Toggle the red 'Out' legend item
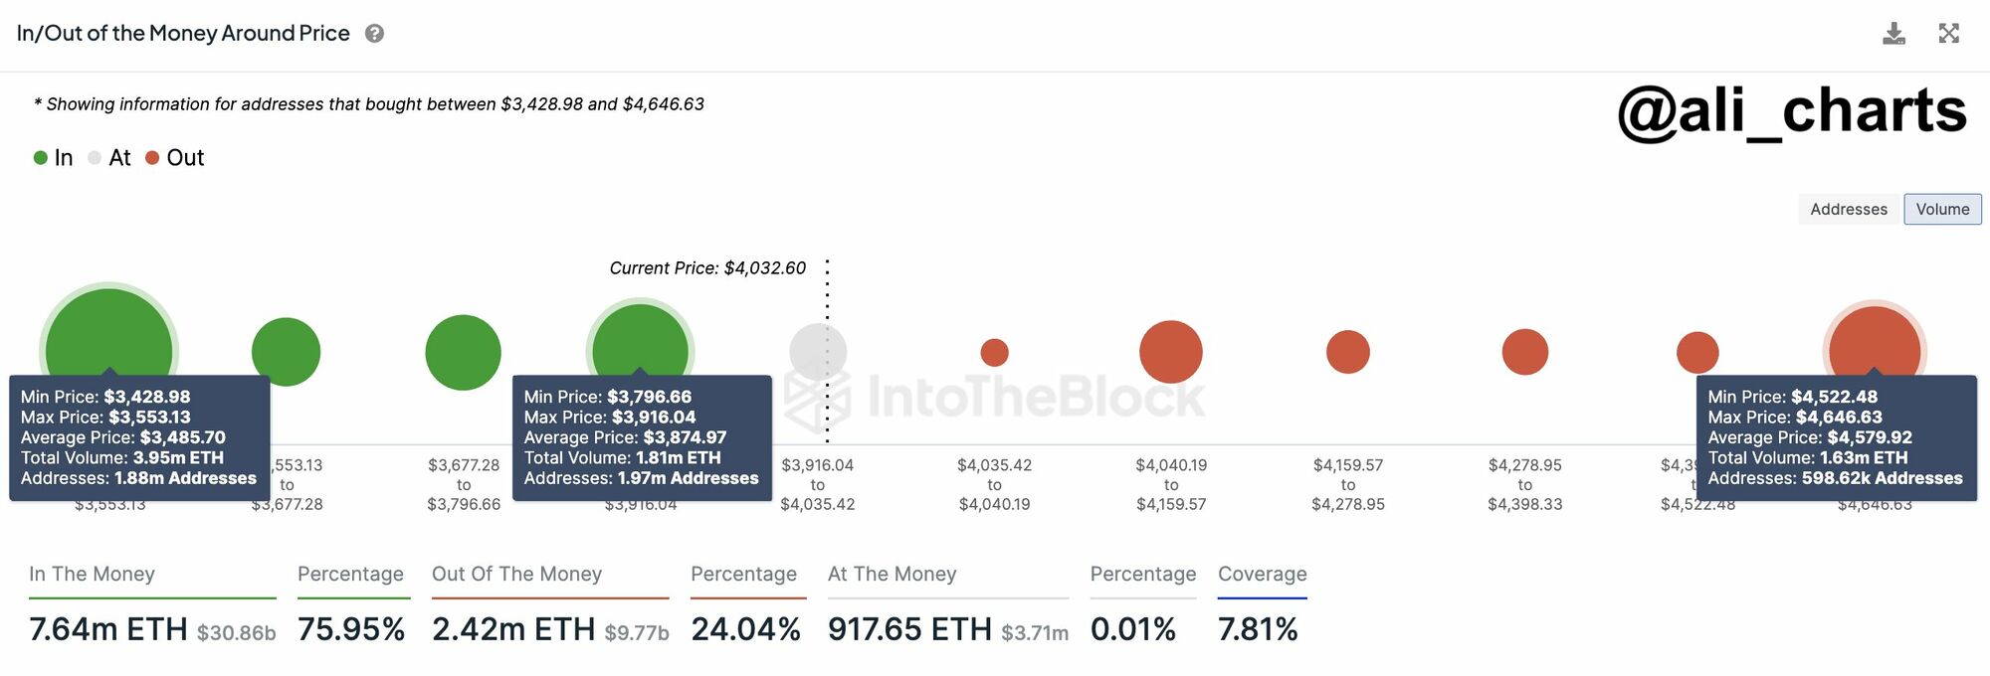This screenshot has height=676, width=1990. click(175, 158)
